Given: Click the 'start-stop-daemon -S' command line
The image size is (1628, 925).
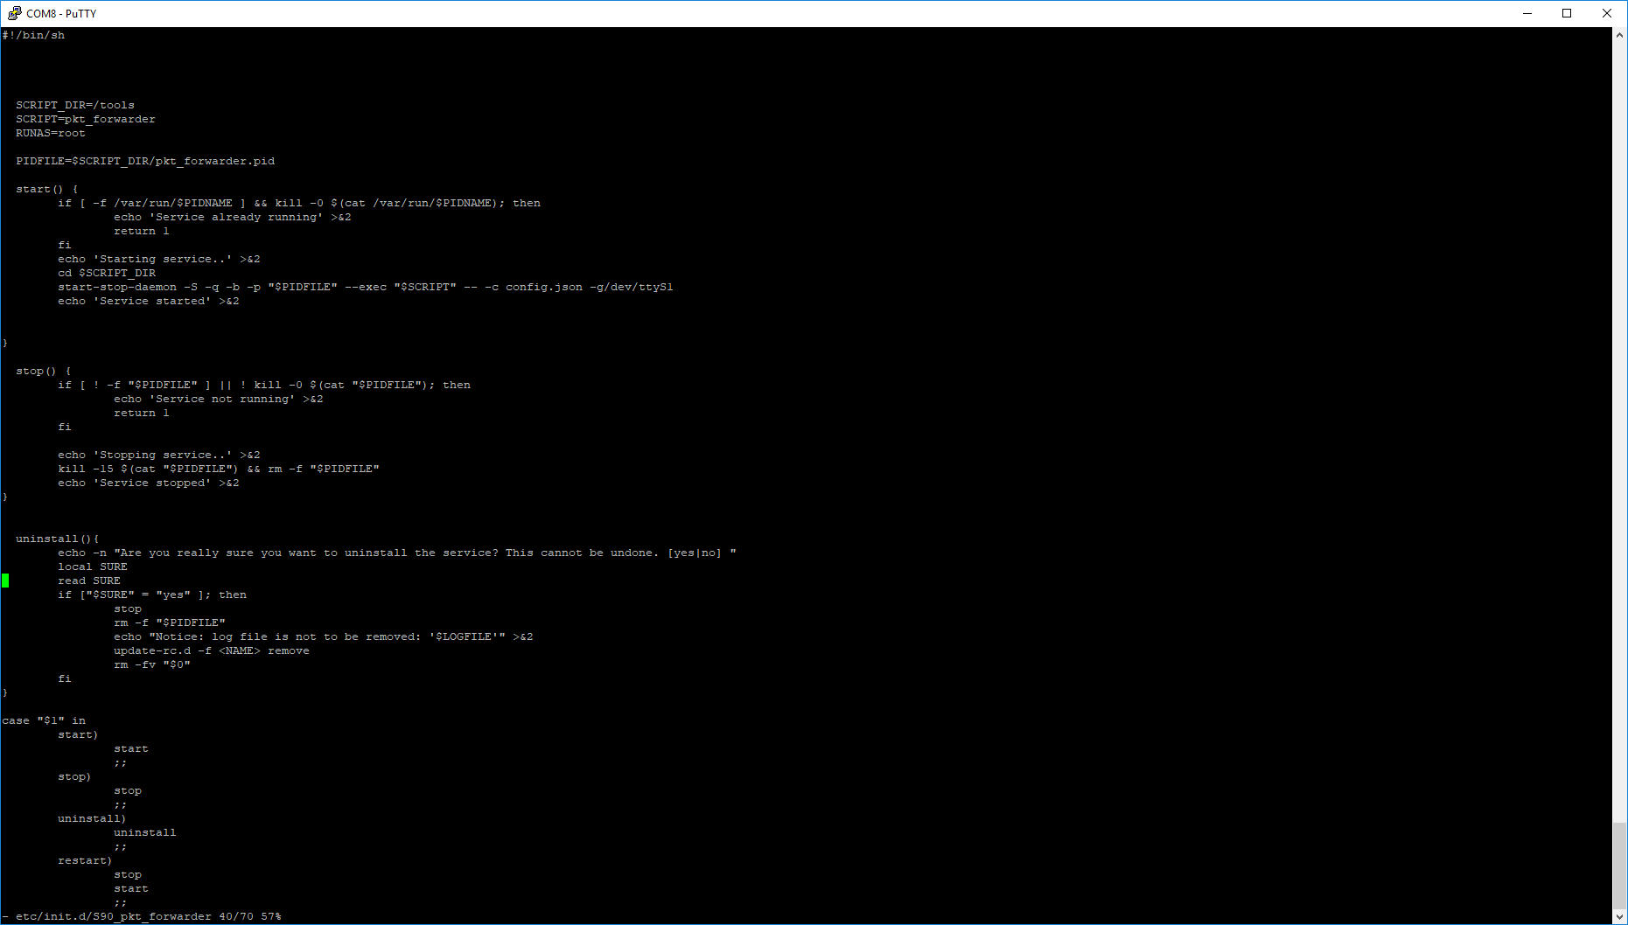Looking at the screenshot, I should (x=366, y=287).
